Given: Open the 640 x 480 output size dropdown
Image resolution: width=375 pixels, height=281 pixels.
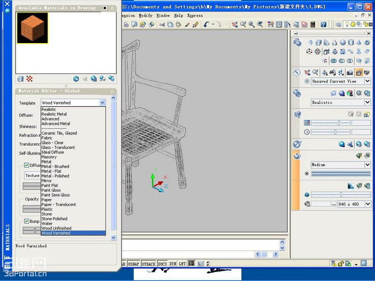Looking at the screenshot, I should coord(367,204).
